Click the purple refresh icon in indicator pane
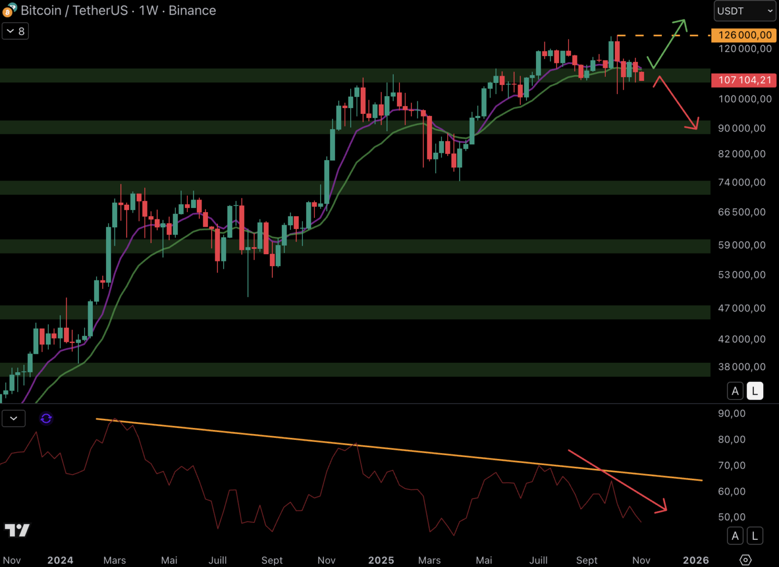779x567 pixels. click(46, 418)
